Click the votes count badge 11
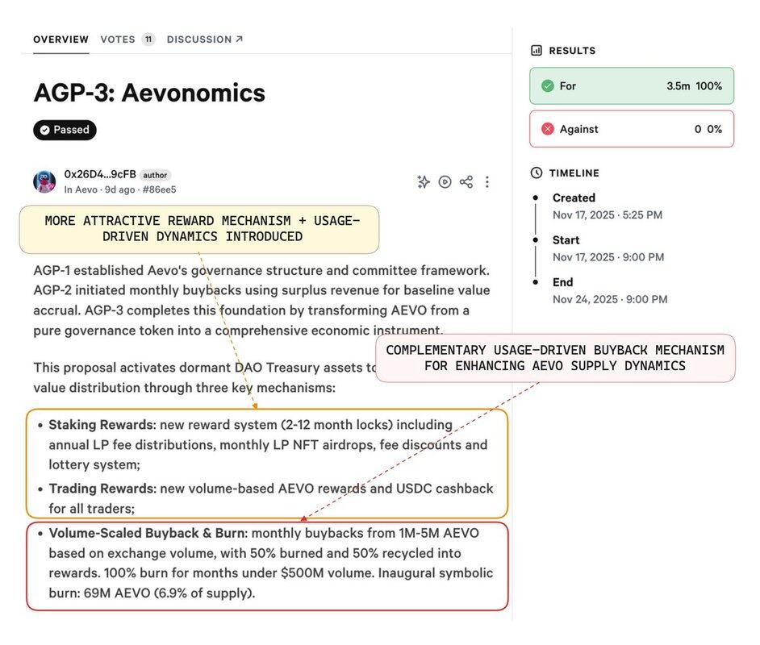The image size is (760, 645). pos(148,40)
